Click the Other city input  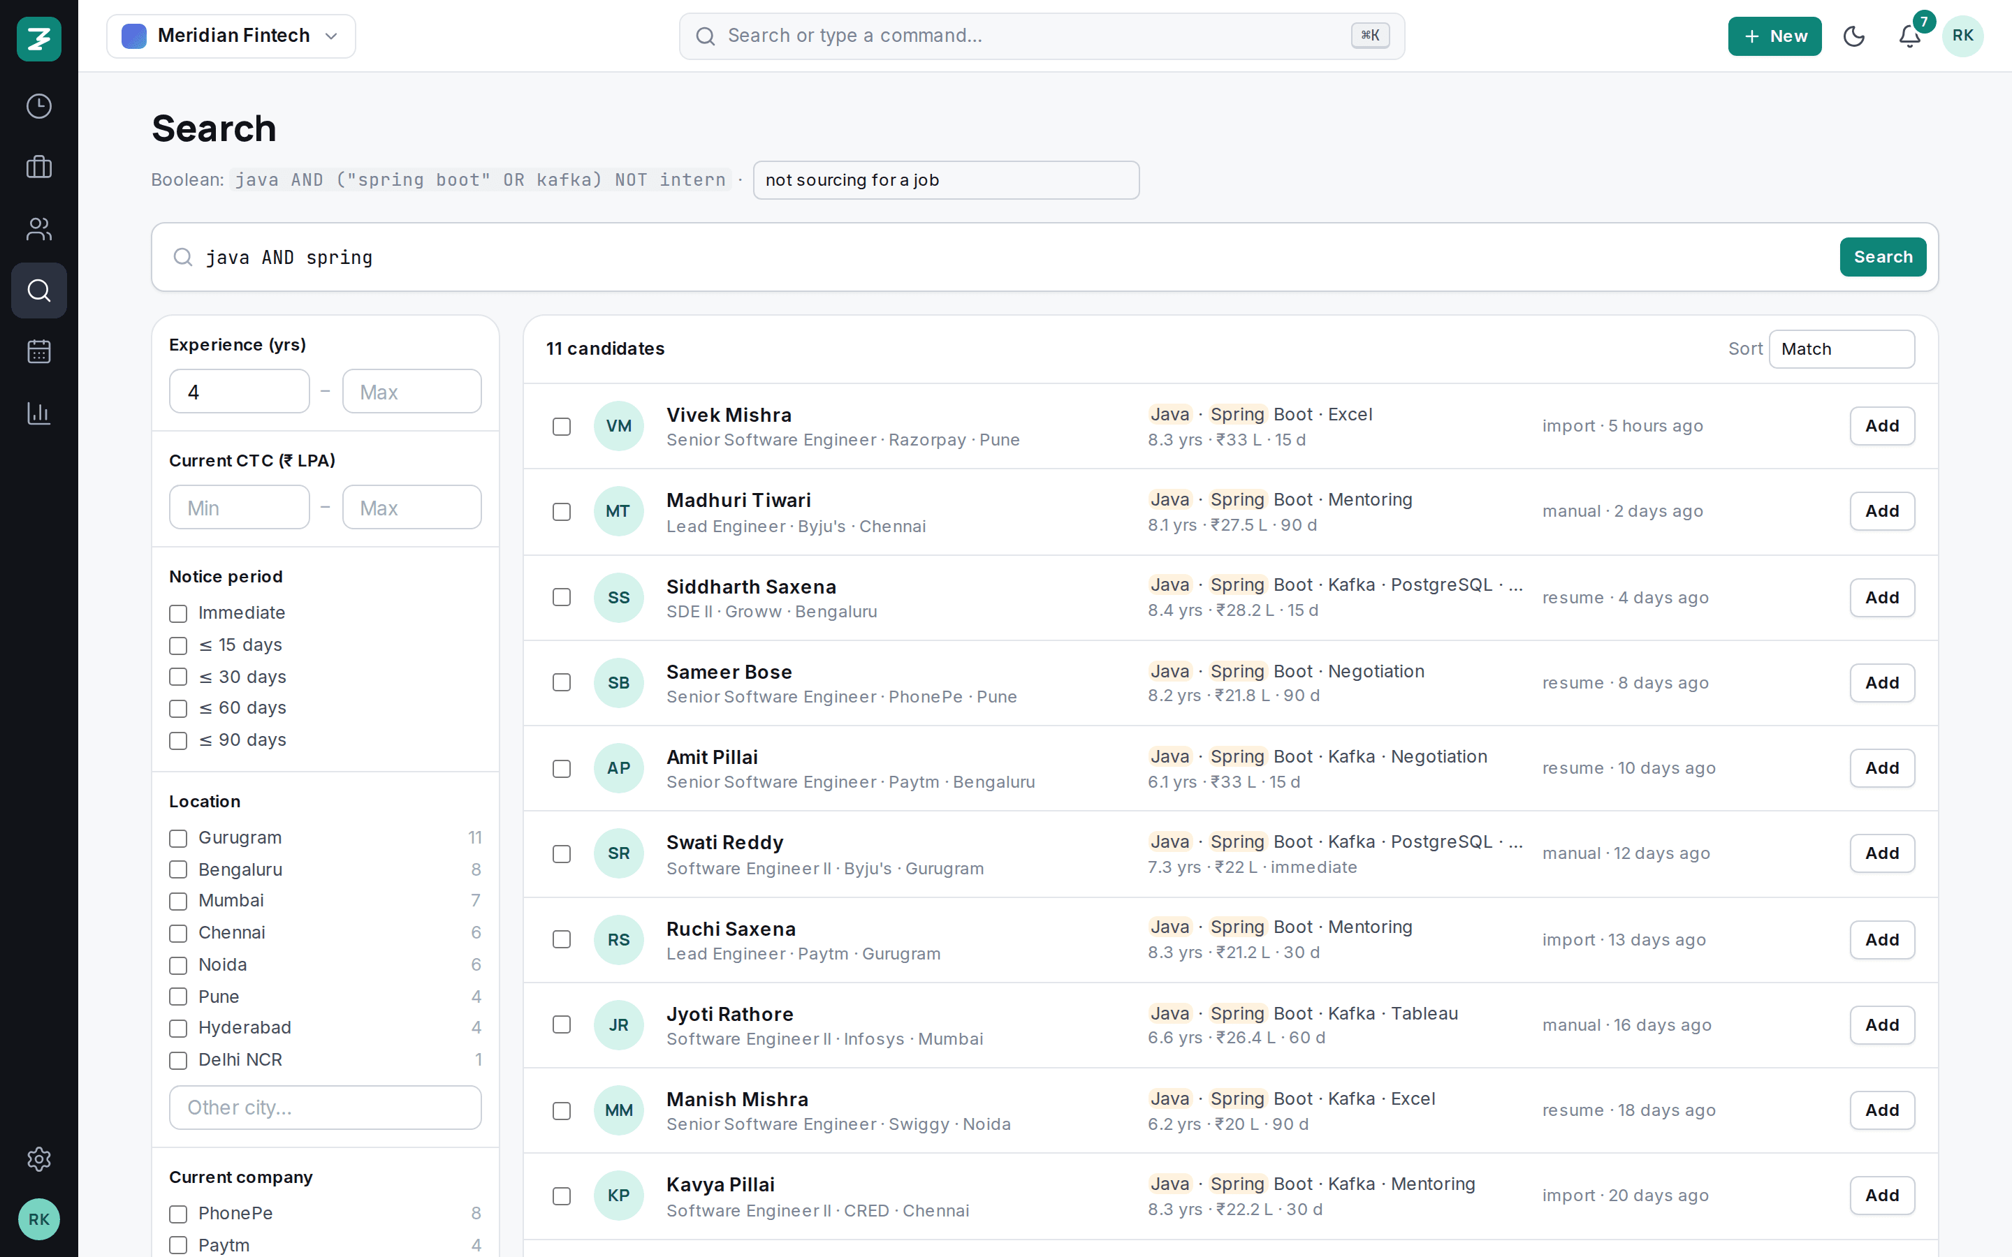click(325, 1108)
